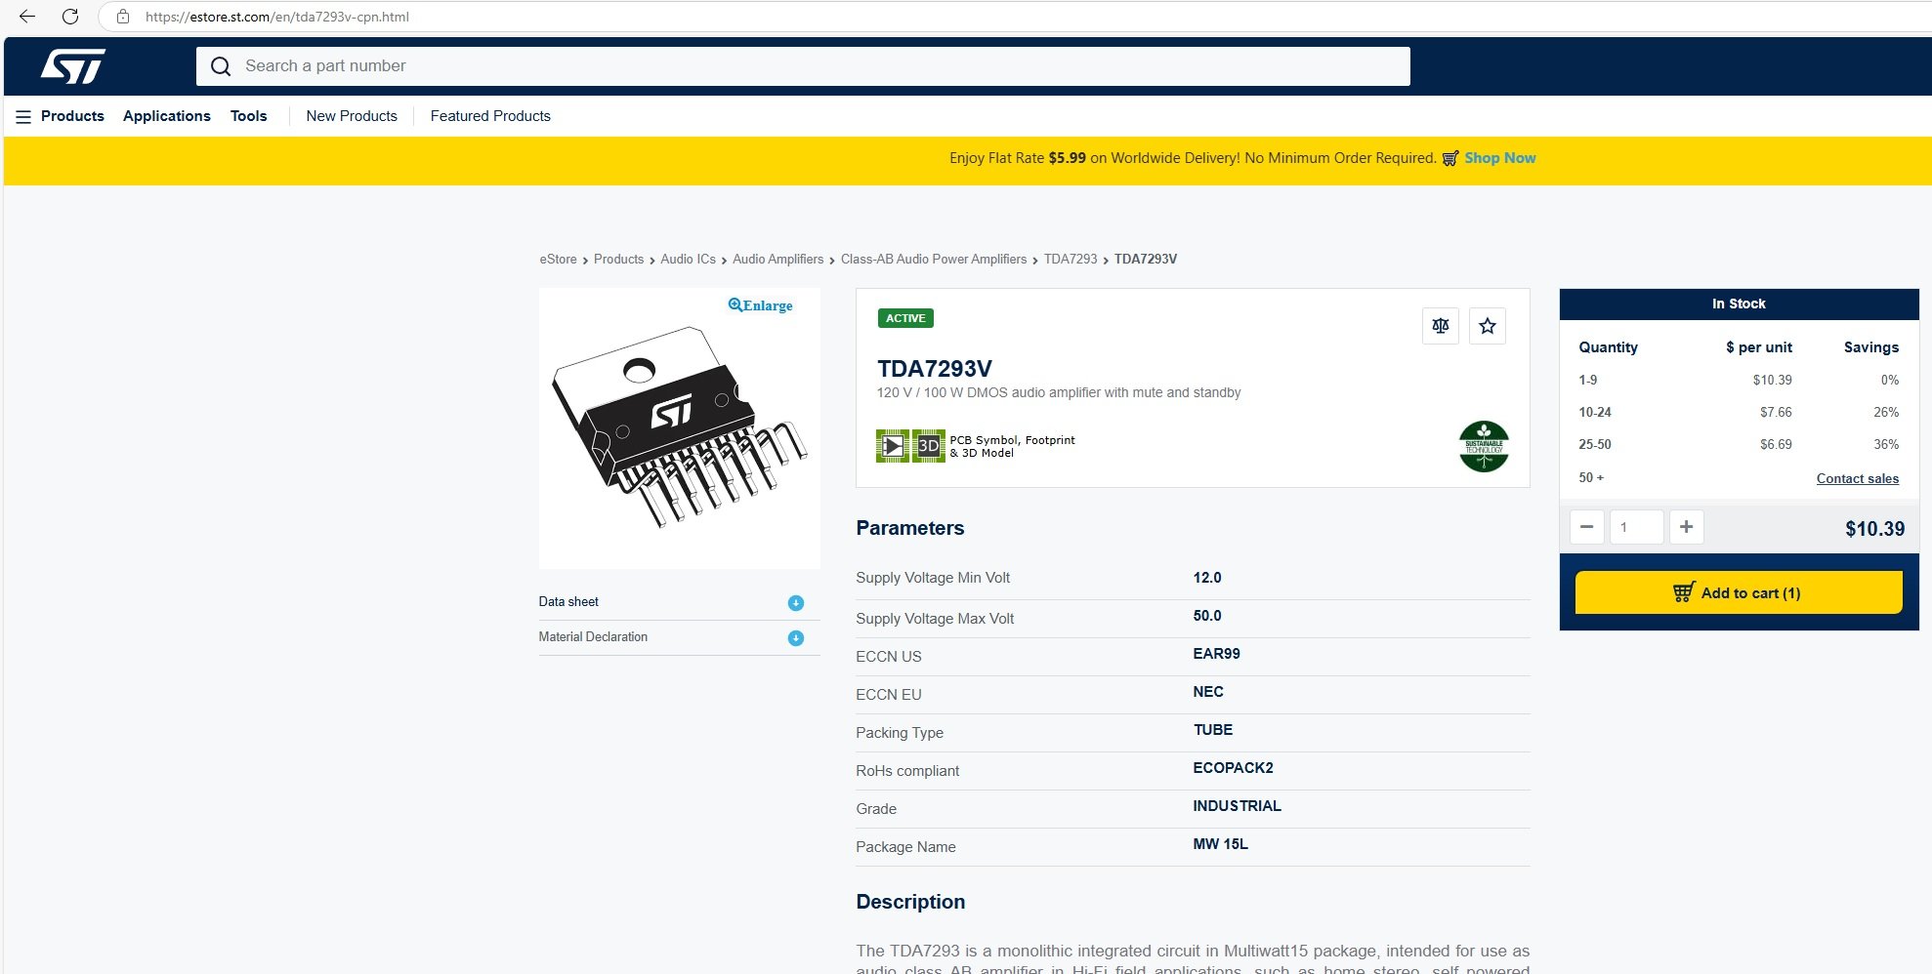Click the quantity input field
The height and width of the screenshot is (974, 1932).
(x=1636, y=527)
